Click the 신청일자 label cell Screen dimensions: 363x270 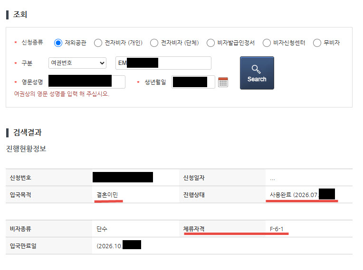tap(222, 178)
